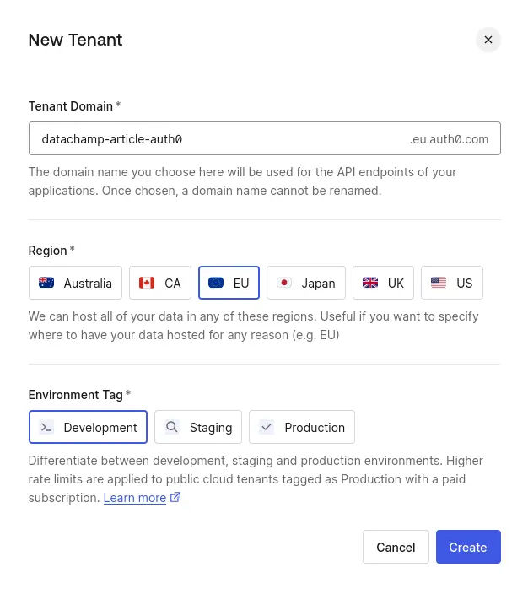Click the Region label
528x594 pixels.
(x=48, y=251)
